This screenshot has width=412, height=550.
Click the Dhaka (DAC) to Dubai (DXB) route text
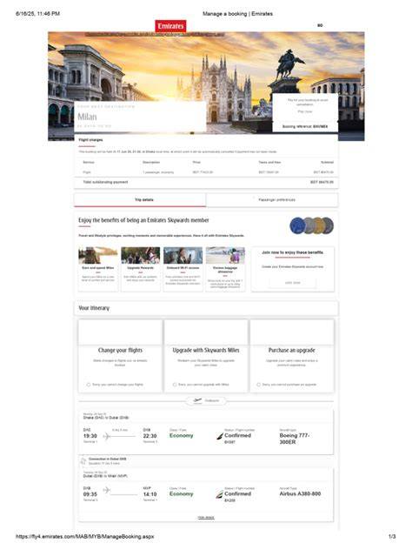(x=106, y=418)
